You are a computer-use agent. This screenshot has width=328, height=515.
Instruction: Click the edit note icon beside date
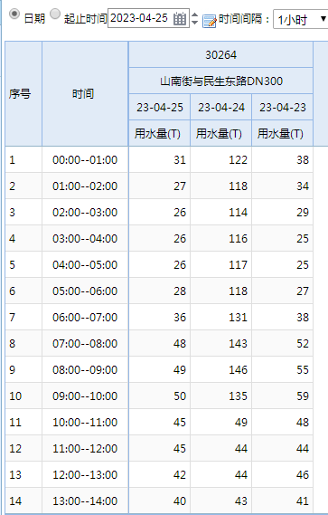[209, 21]
